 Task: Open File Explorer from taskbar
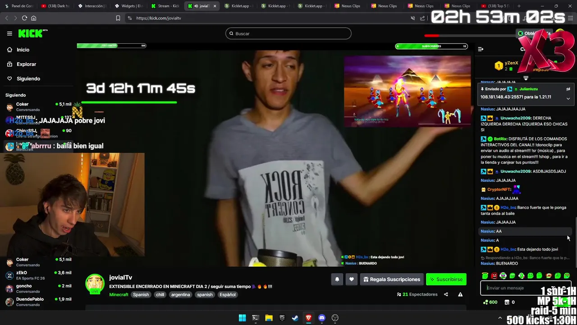[269, 318]
